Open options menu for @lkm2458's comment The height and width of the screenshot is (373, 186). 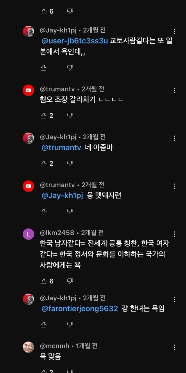pyautogui.click(x=174, y=234)
